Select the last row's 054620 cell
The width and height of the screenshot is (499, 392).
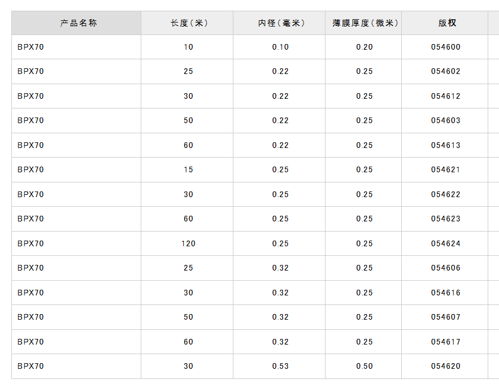click(x=446, y=366)
